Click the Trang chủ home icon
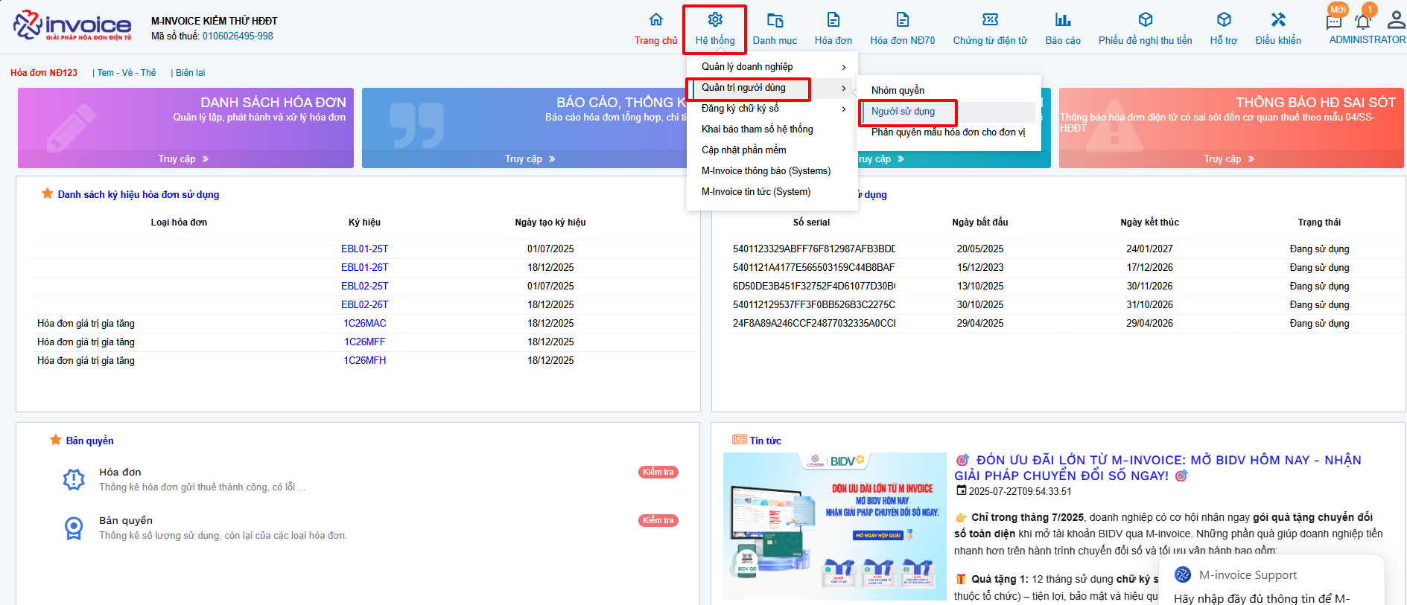This screenshot has width=1407, height=605. (x=655, y=20)
